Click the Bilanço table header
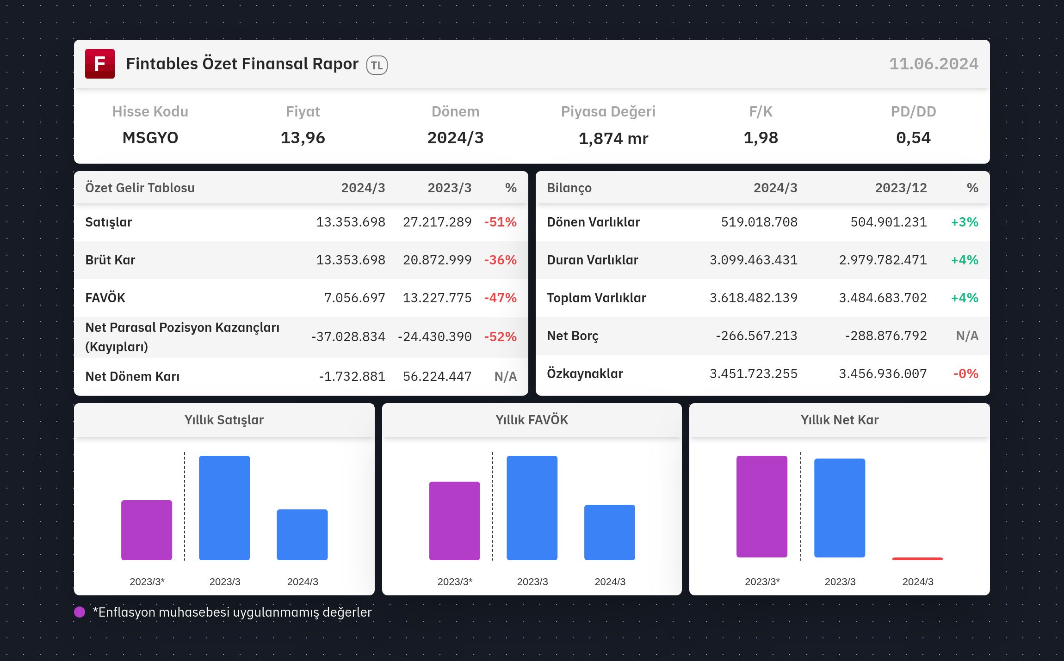Screen dimensions: 1064x661 pos(569,188)
